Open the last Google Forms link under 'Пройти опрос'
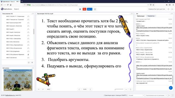The height and width of the screenshot is (98, 175). point(154,77)
